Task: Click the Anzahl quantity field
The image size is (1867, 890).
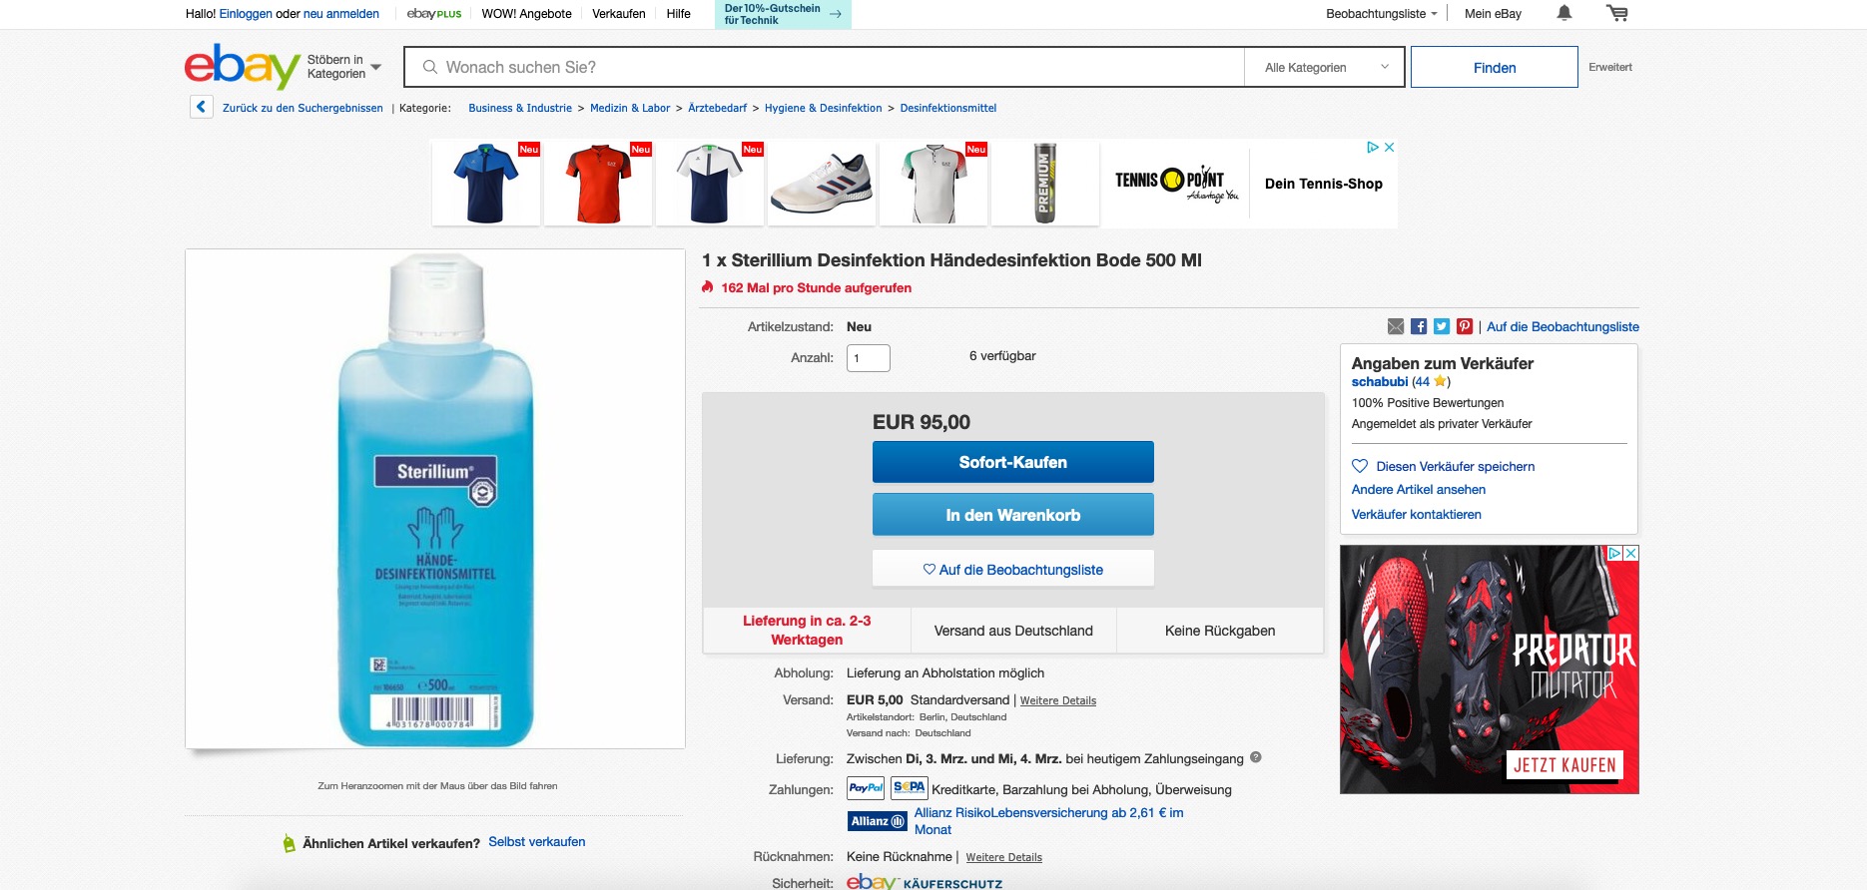Action: [868, 358]
